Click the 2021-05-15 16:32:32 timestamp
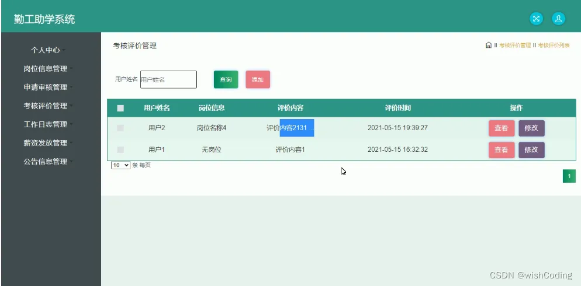This screenshot has width=581, height=286. click(397, 150)
